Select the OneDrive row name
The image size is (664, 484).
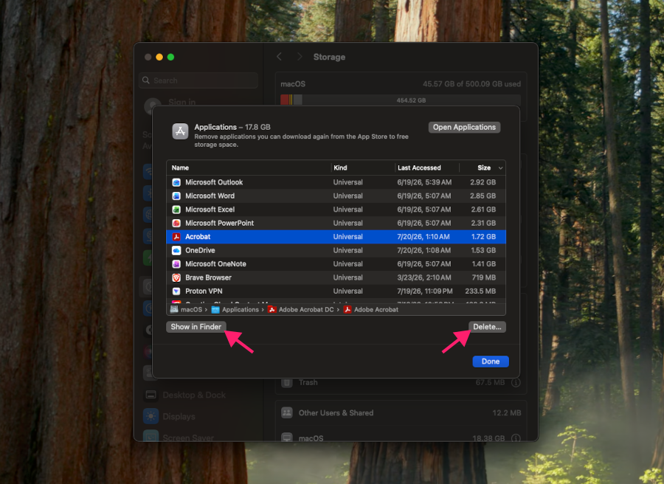200,250
